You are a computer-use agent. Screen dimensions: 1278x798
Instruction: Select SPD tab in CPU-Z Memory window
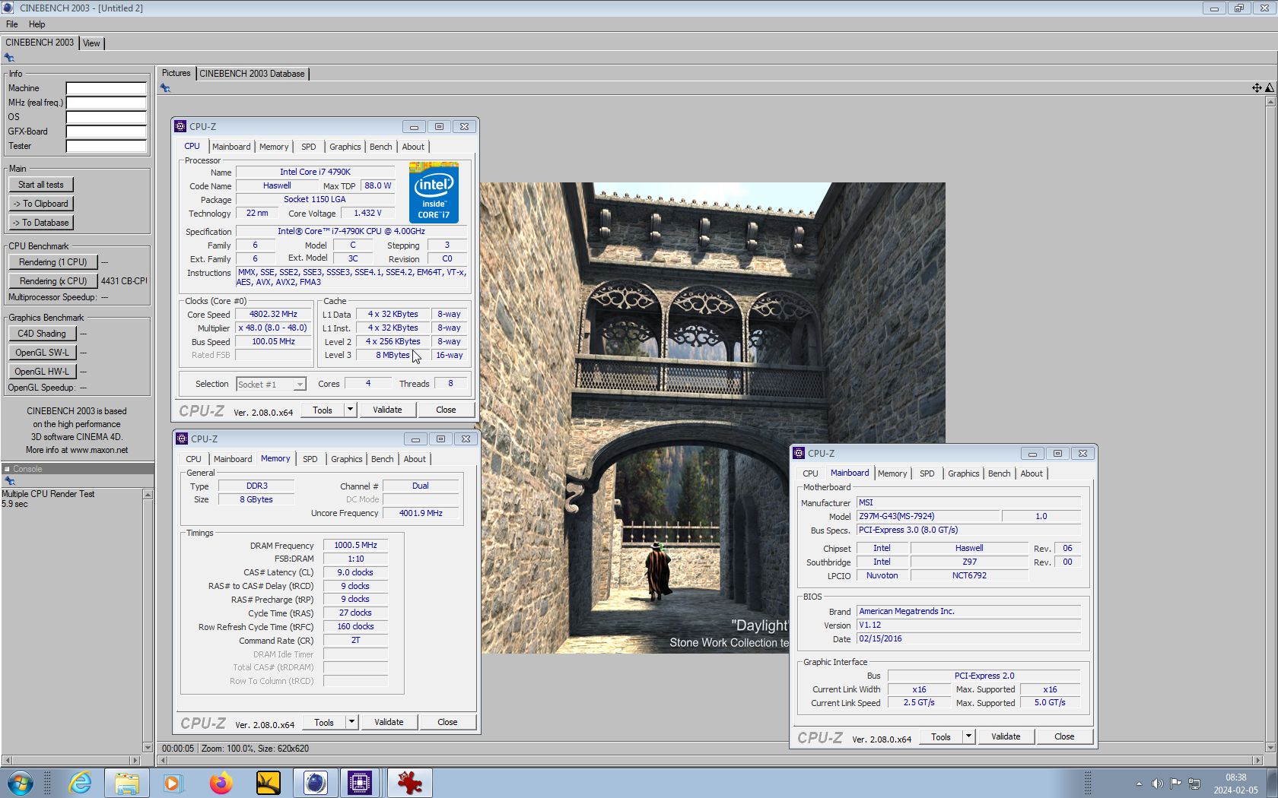(x=310, y=459)
